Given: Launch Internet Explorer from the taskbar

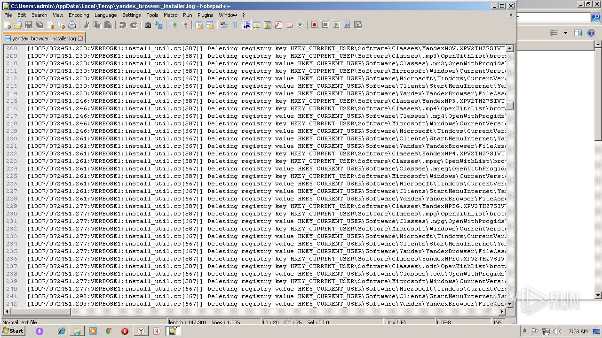Looking at the screenshot, I should [62, 331].
